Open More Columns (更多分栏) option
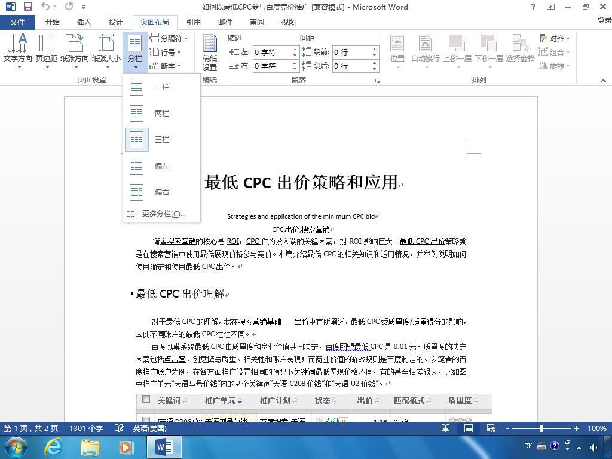Screen dimensions: 612x459 [161, 214]
